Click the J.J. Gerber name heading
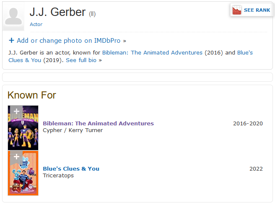 57,13
